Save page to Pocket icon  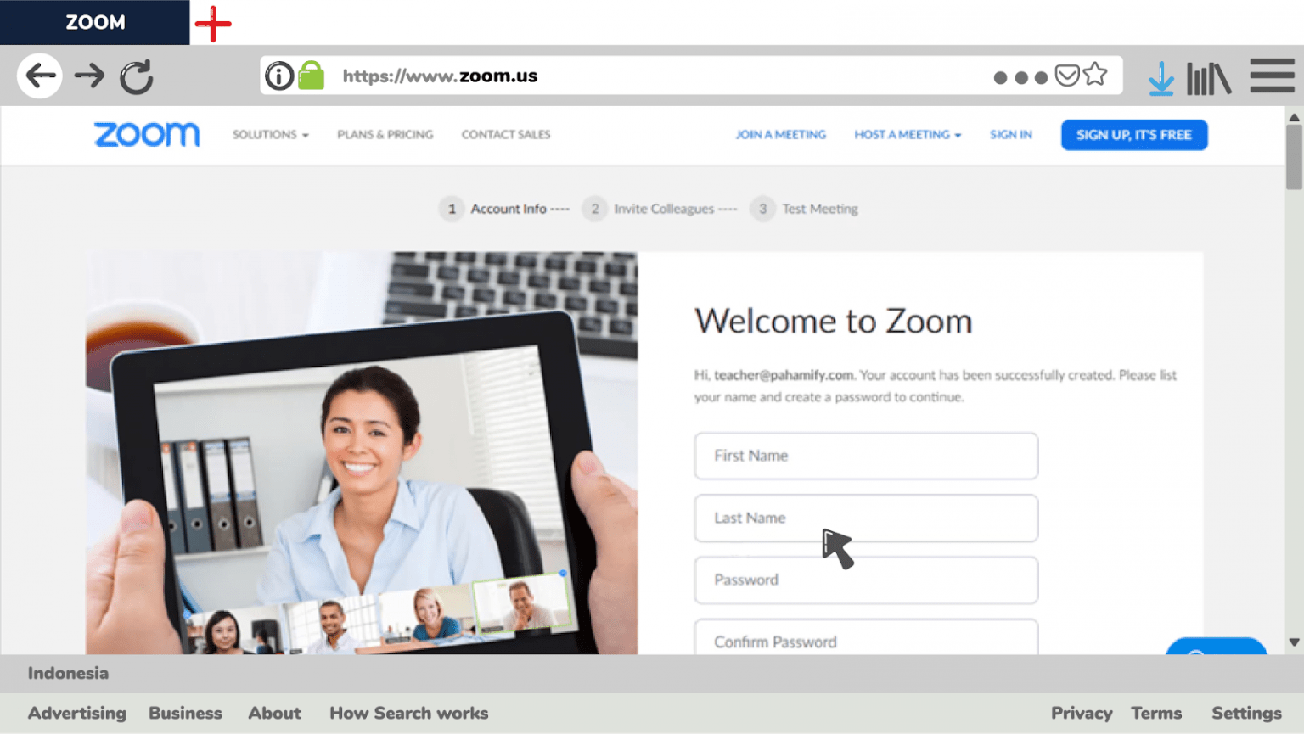pyautogui.click(x=1067, y=76)
